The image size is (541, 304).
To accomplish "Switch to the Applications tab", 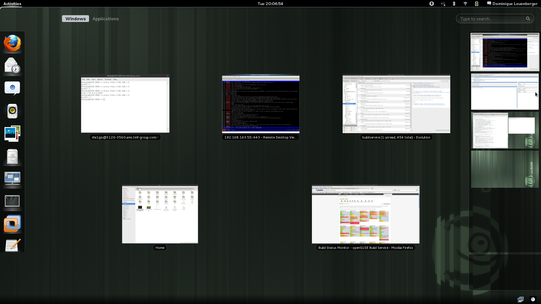I will pyautogui.click(x=105, y=19).
